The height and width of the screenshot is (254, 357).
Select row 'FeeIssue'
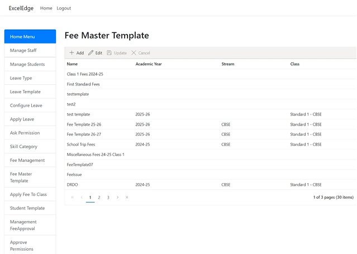click(x=211, y=175)
